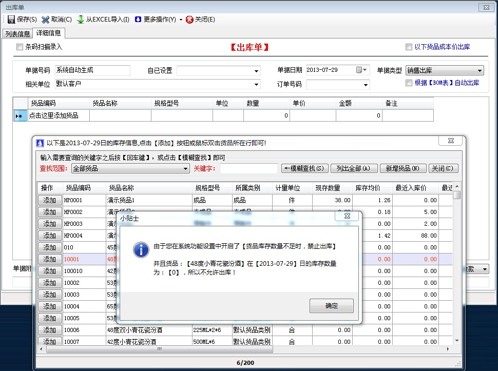Switch to the 列表信息 tab
Image resolution: width=498 pixels, height=371 pixels.
pyautogui.click(x=17, y=33)
